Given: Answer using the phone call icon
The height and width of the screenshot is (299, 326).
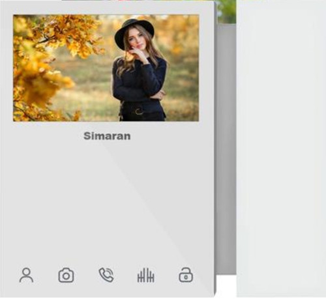Looking at the screenshot, I should point(106,275).
